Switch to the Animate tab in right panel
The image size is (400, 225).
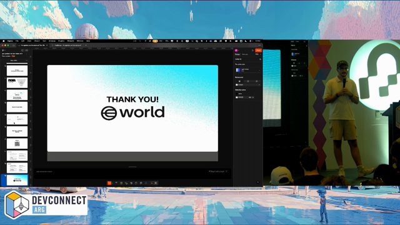point(245,54)
